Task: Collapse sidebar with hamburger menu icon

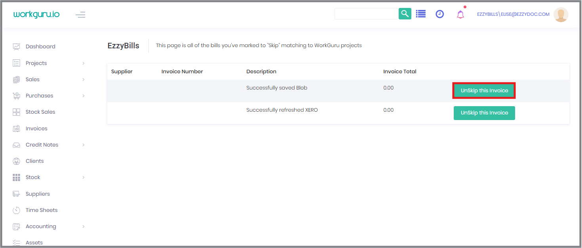Action: (x=80, y=15)
